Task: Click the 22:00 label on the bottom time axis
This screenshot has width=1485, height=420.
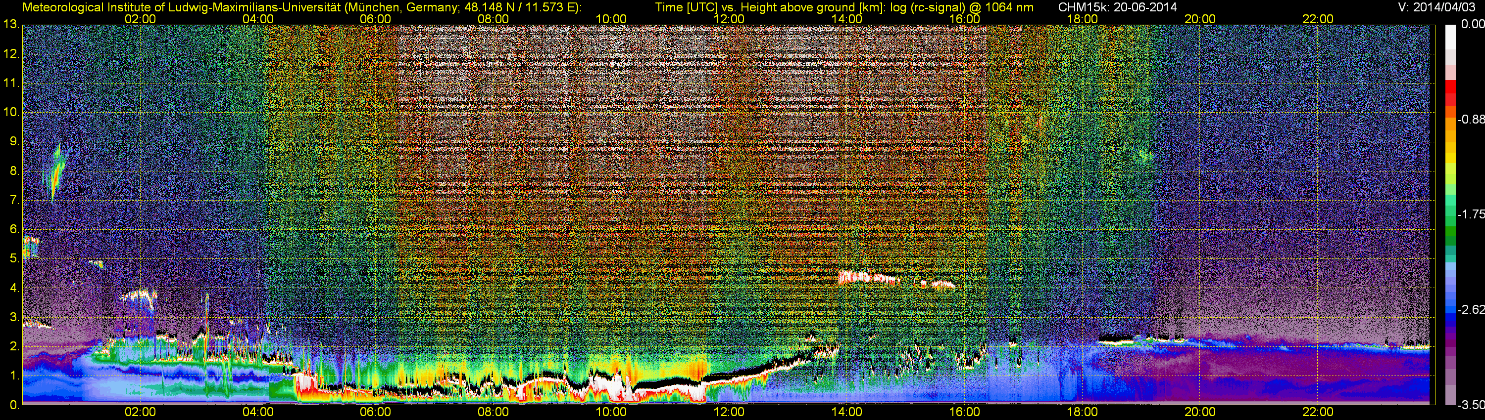Action: 1318,412
